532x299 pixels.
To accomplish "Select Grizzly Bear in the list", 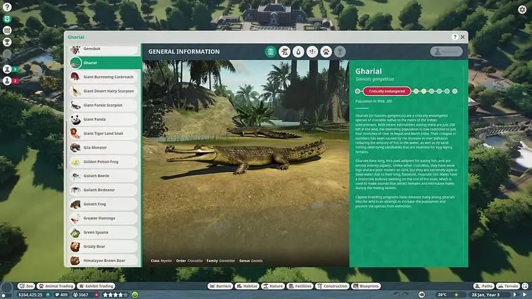I will point(104,246).
